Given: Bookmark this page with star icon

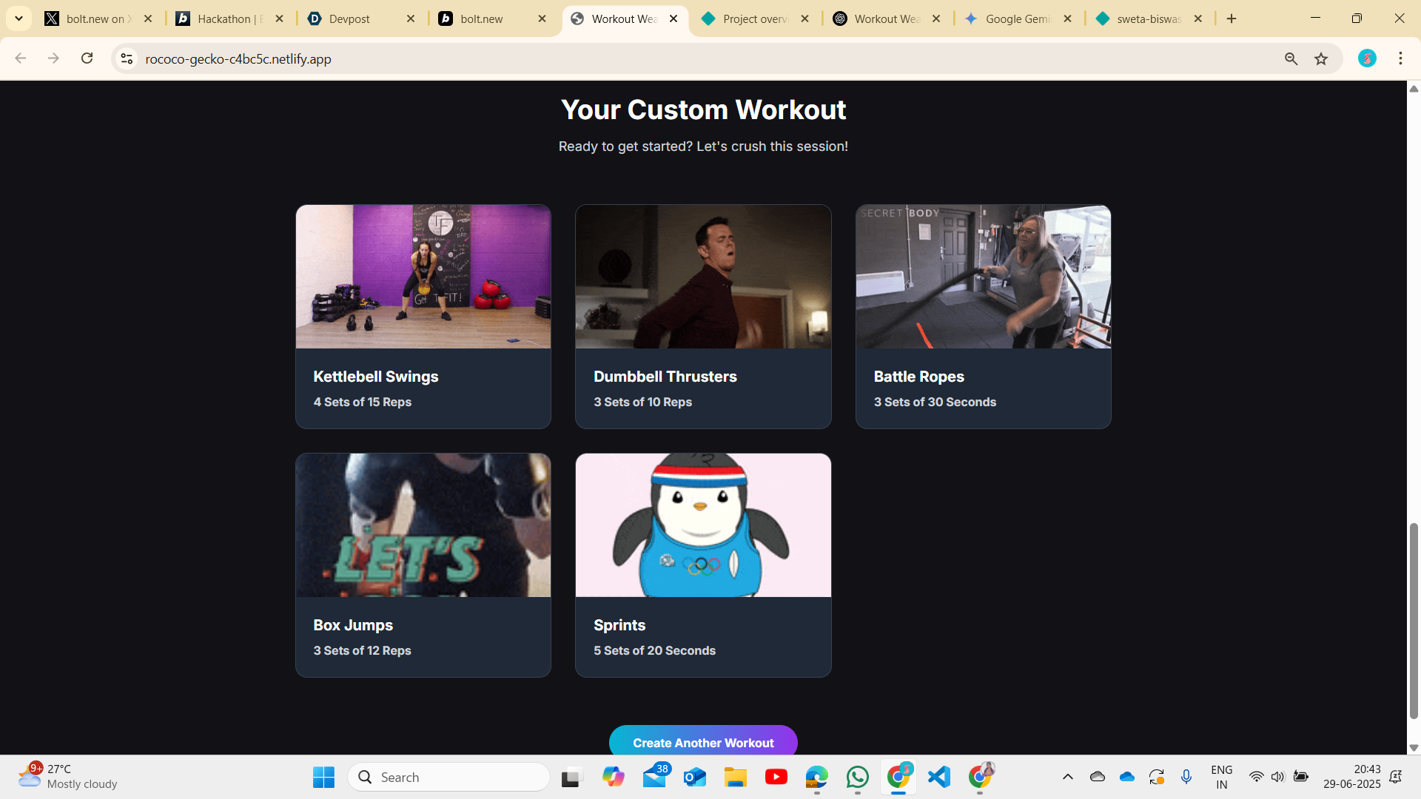Looking at the screenshot, I should 1321,58.
